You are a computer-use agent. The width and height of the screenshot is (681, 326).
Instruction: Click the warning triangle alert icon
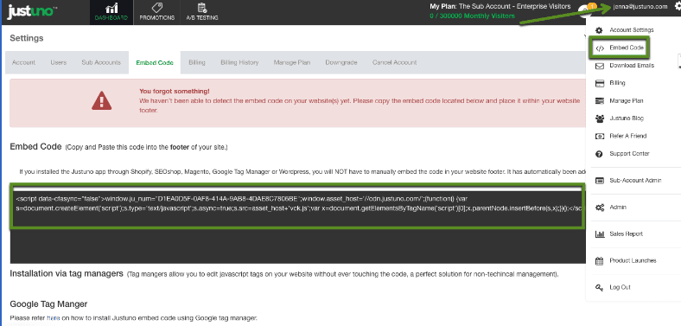(x=101, y=100)
